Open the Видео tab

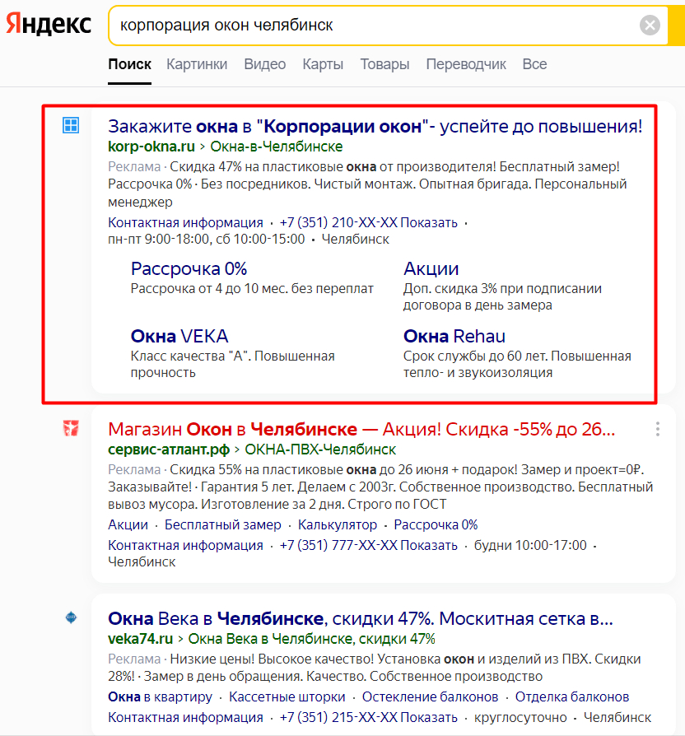[x=265, y=64]
